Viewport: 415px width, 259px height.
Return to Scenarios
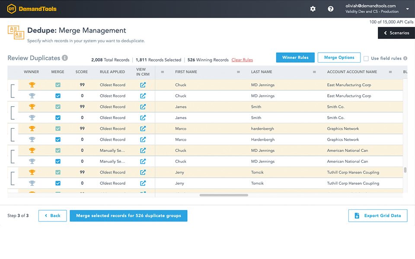click(x=396, y=33)
